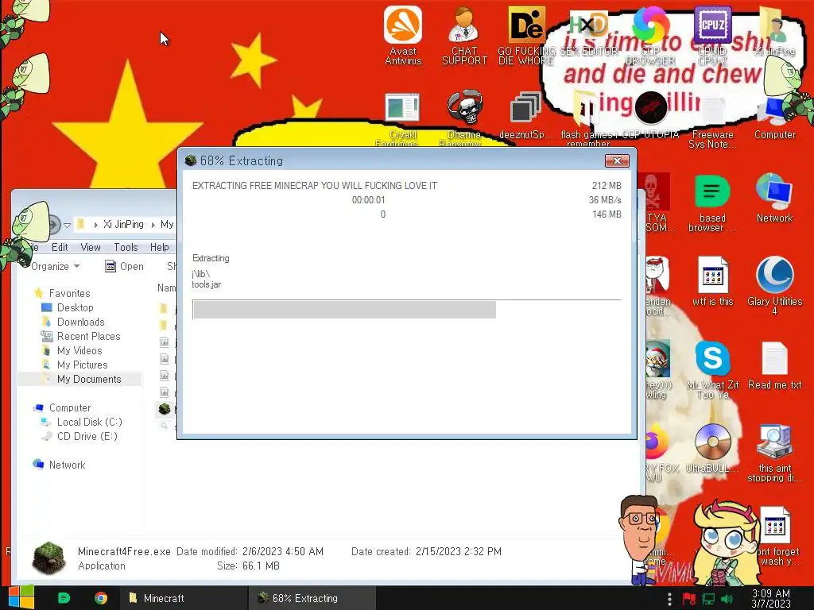Open the Network desktop icon
The height and width of the screenshot is (610, 814).
774,198
